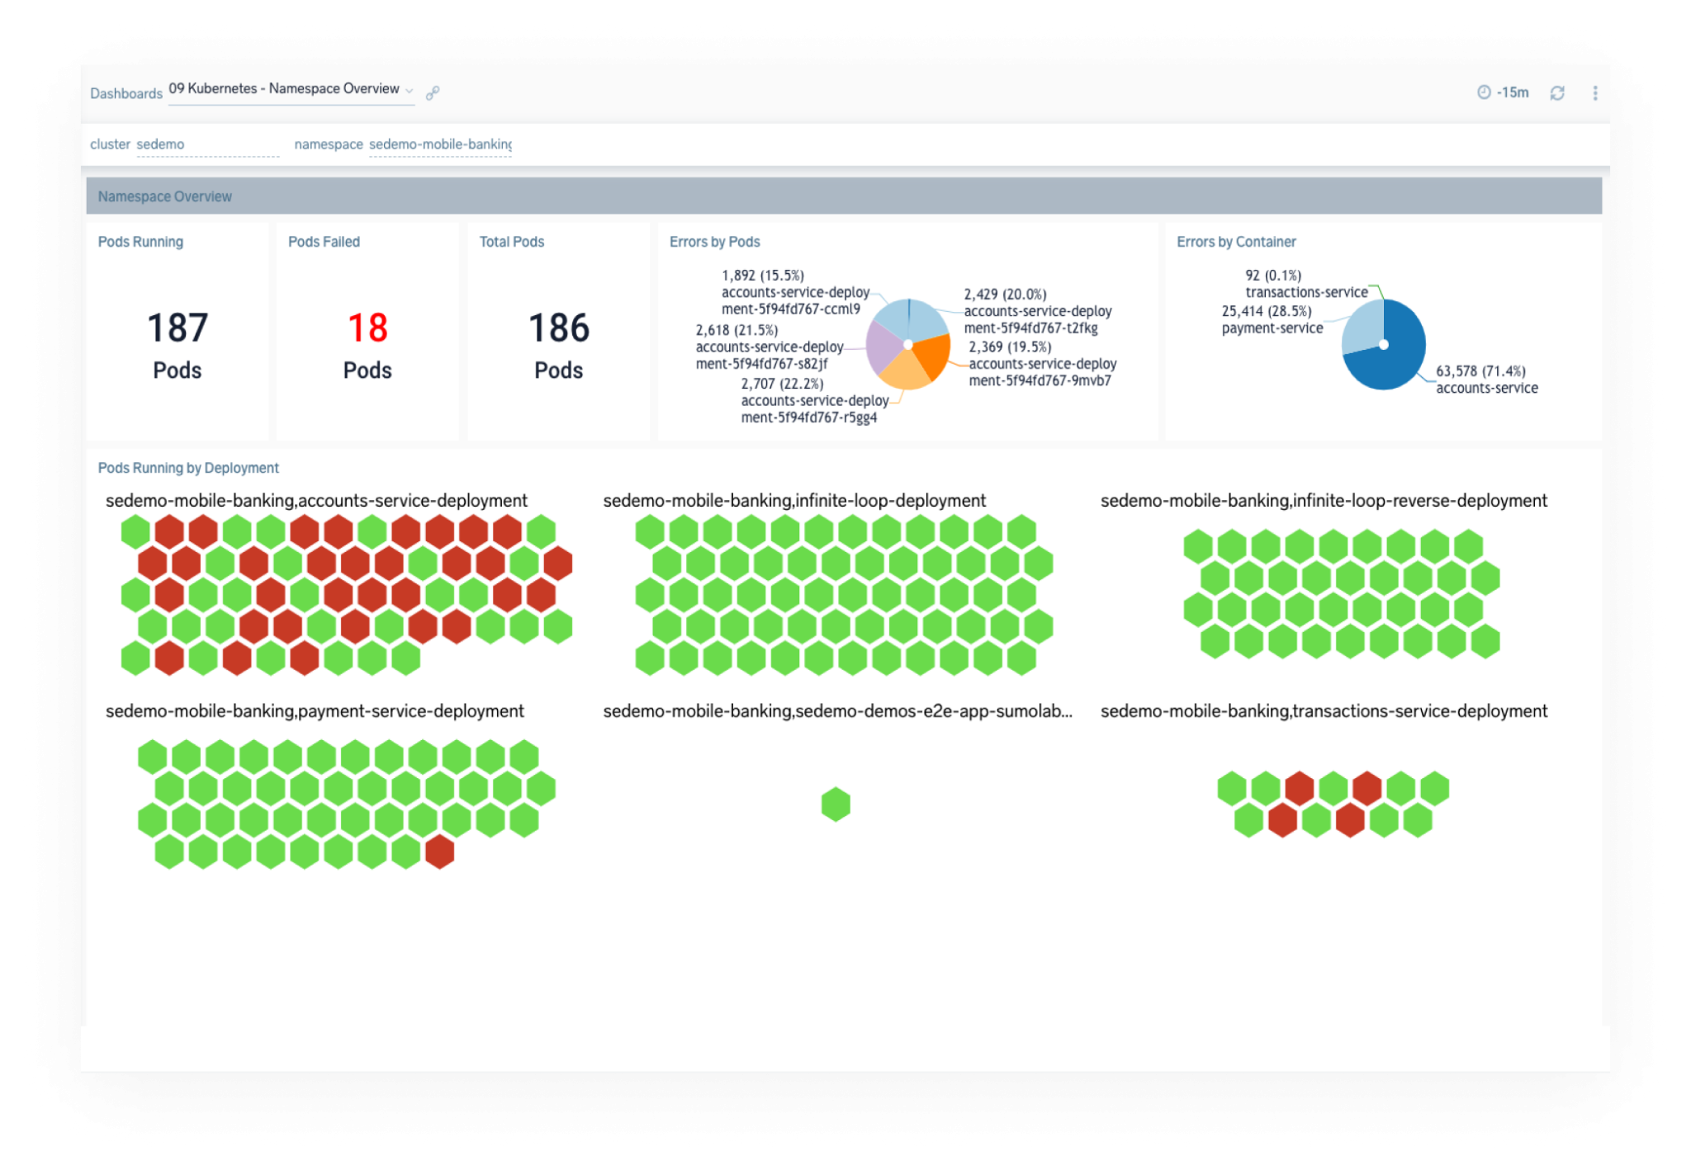Click the Total Pods value '186'

(x=558, y=328)
